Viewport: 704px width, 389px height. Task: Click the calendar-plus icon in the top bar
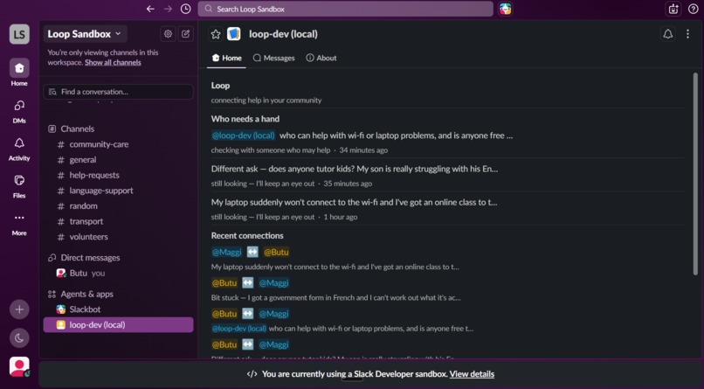pyautogui.click(x=673, y=9)
